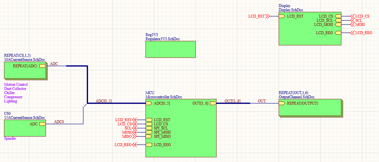Screen dimensions: 379x162
Task: Select red LCD_RST port left of MCU
Action: 126,120
